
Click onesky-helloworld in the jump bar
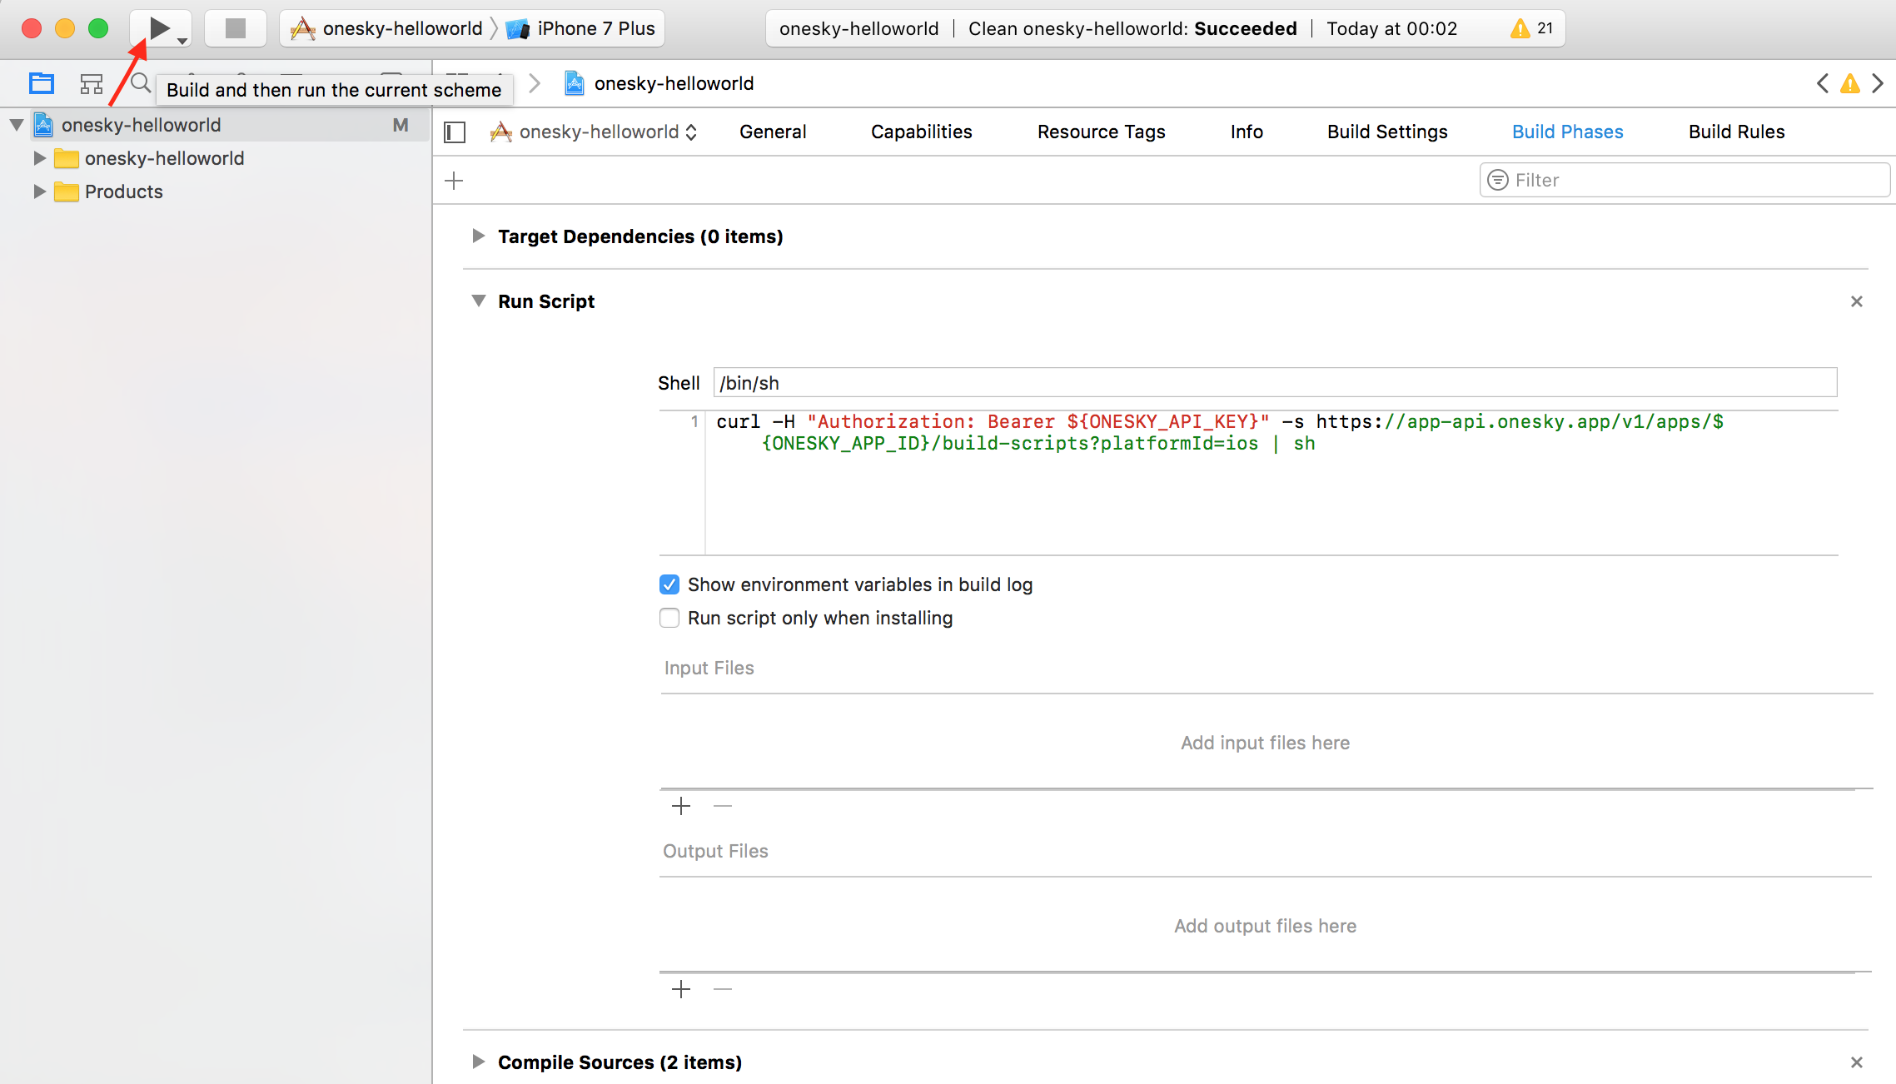click(x=674, y=83)
